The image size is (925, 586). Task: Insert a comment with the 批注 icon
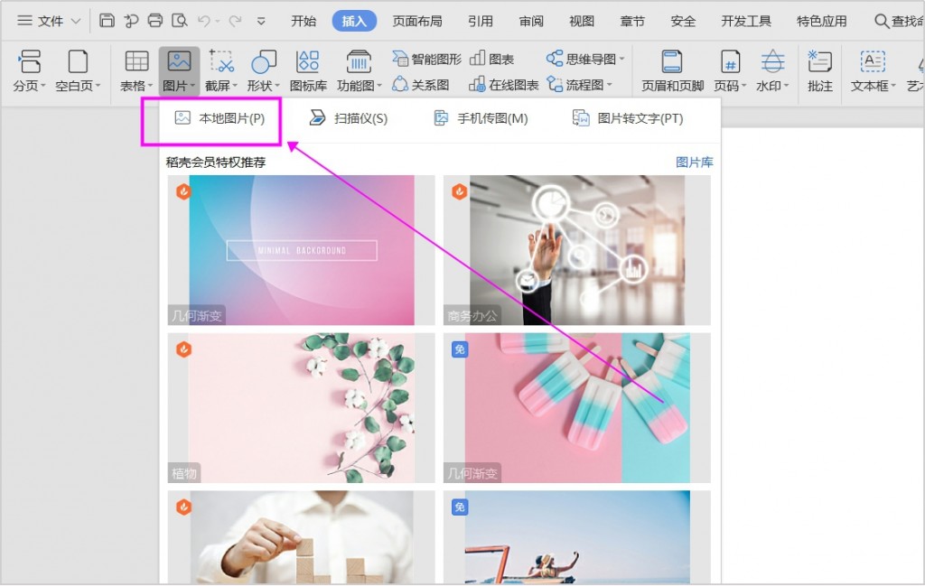[x=820, y=61]
